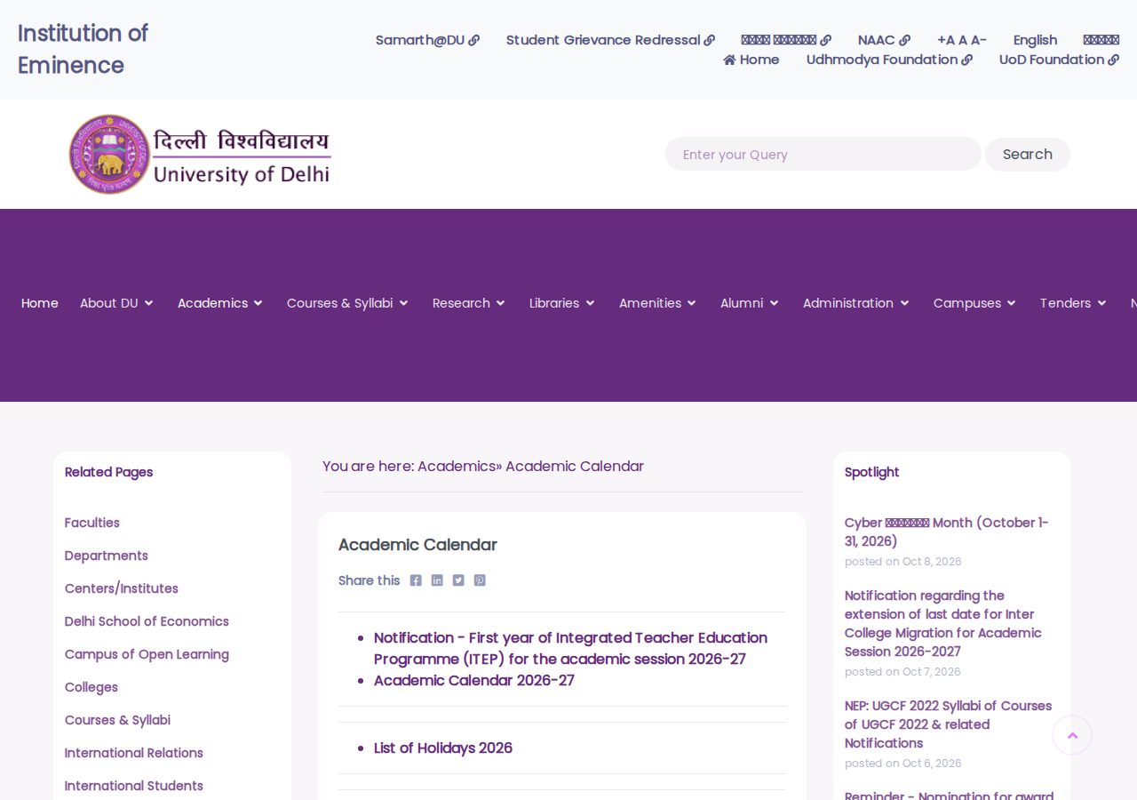Open Academic Calendar 2026-27 link
This screenshot has width=1137, height=800.
474,680
